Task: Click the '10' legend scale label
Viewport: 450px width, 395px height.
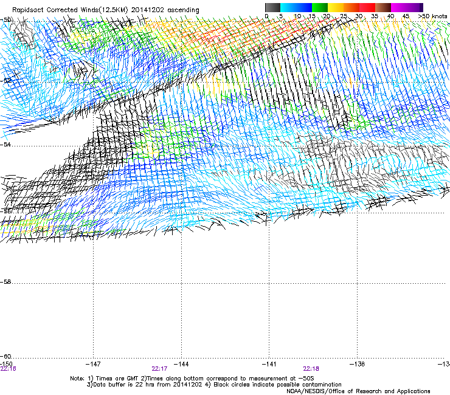Action: click(297, 16)
